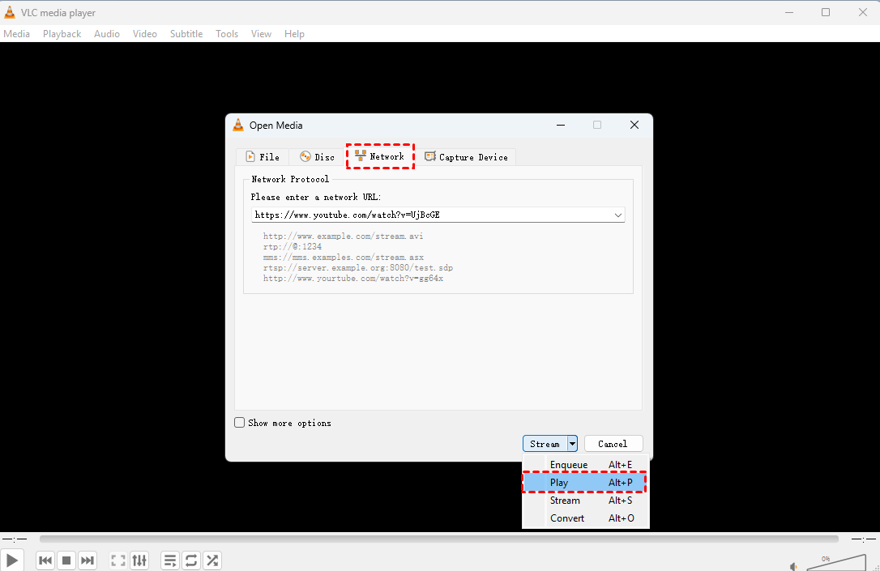Image resolution: width=880 pixels, height=571 pixels.
Task: Toggle random shuffle icon
Action: coord(212,560)
